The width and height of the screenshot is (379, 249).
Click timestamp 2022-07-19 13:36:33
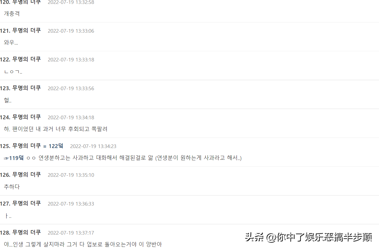click(71, 204)
